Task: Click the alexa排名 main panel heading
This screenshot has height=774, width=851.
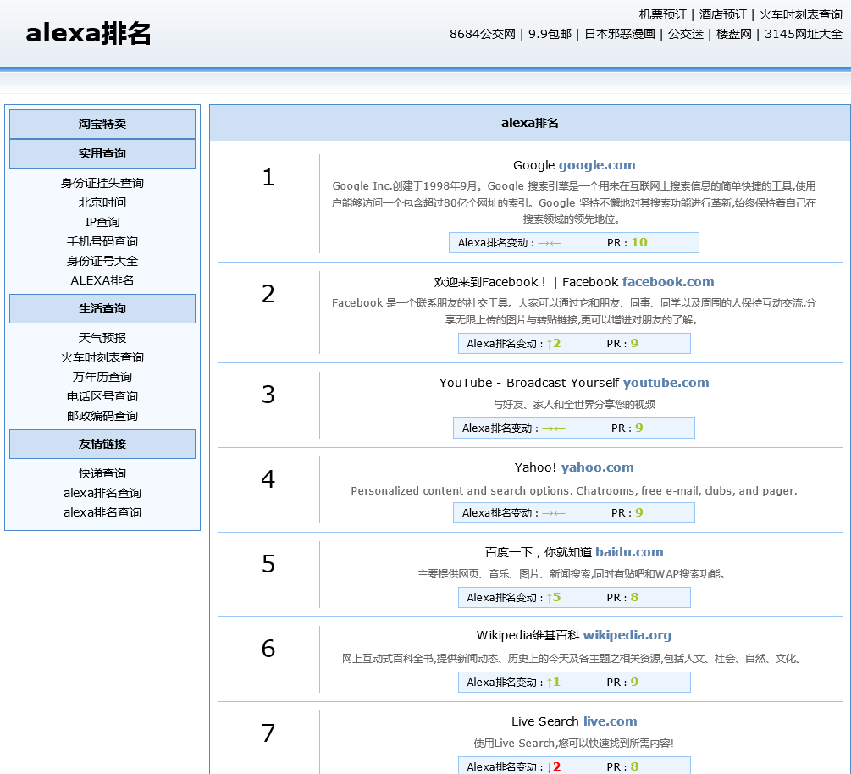Action: click(530, 123)
